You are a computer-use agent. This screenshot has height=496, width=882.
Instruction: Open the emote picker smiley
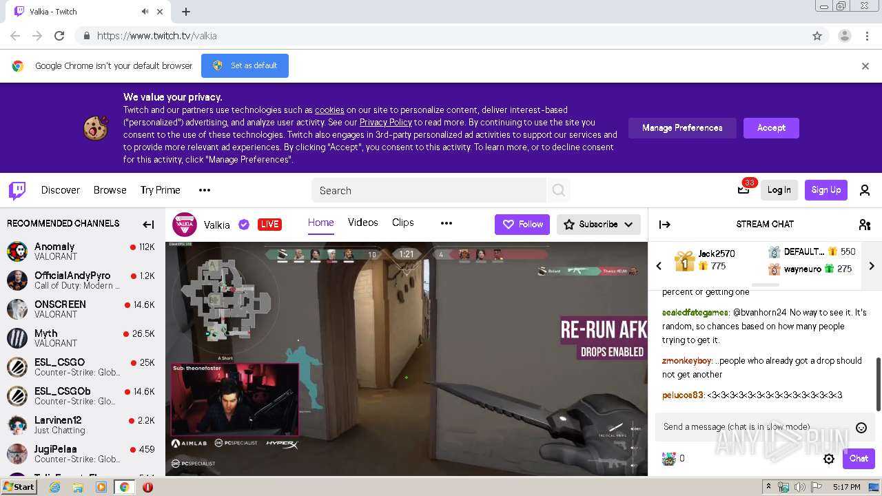pos(861,428)
